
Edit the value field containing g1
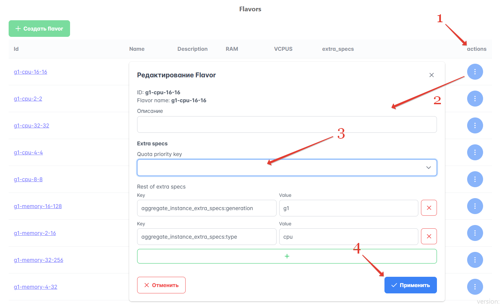tap(348, 208)
